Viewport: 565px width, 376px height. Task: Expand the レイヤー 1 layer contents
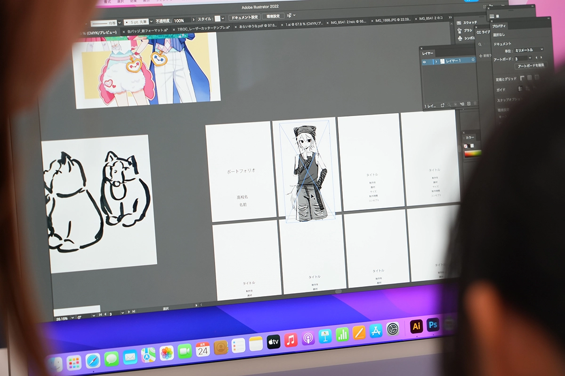tap(436, 61)
